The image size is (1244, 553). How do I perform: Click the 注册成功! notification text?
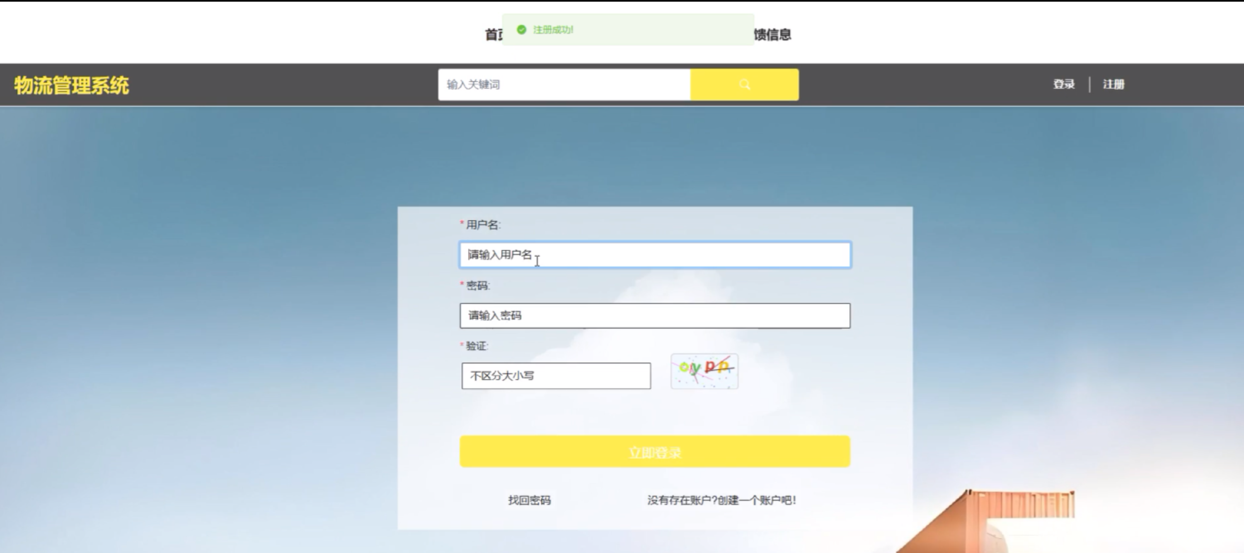553,30
